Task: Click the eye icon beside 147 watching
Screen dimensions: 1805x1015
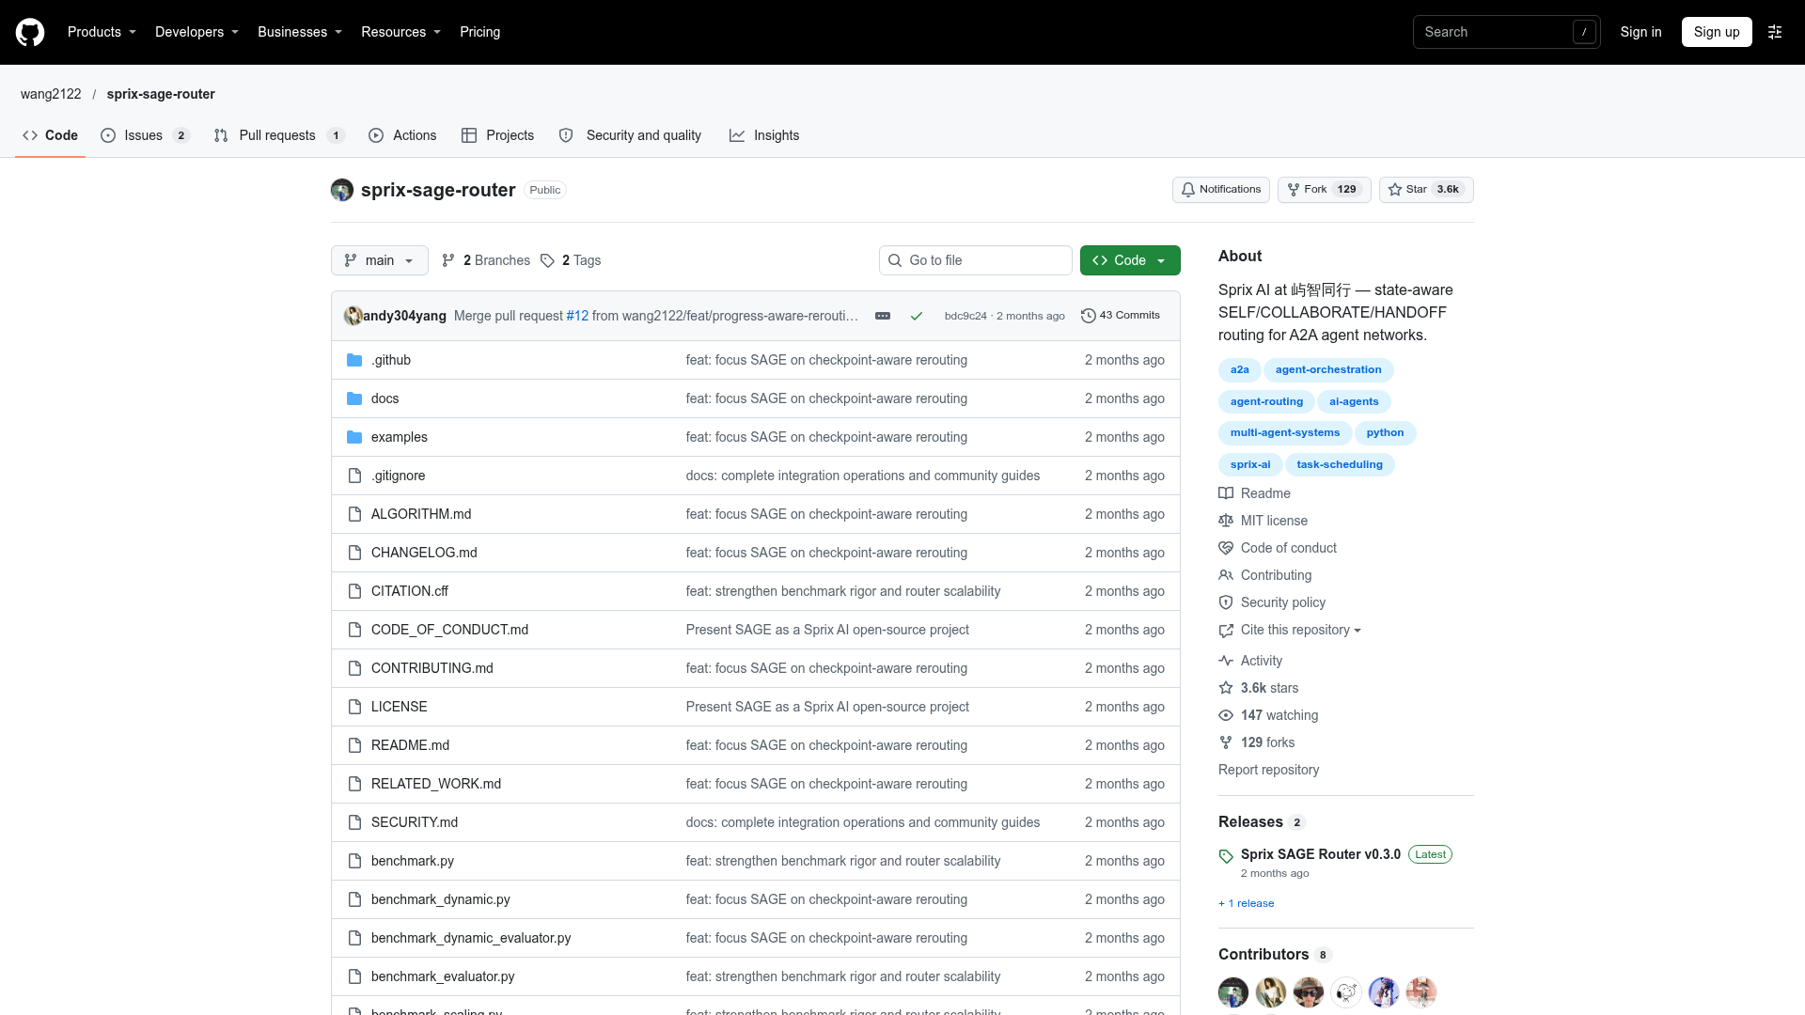Action: (1226, 715)
